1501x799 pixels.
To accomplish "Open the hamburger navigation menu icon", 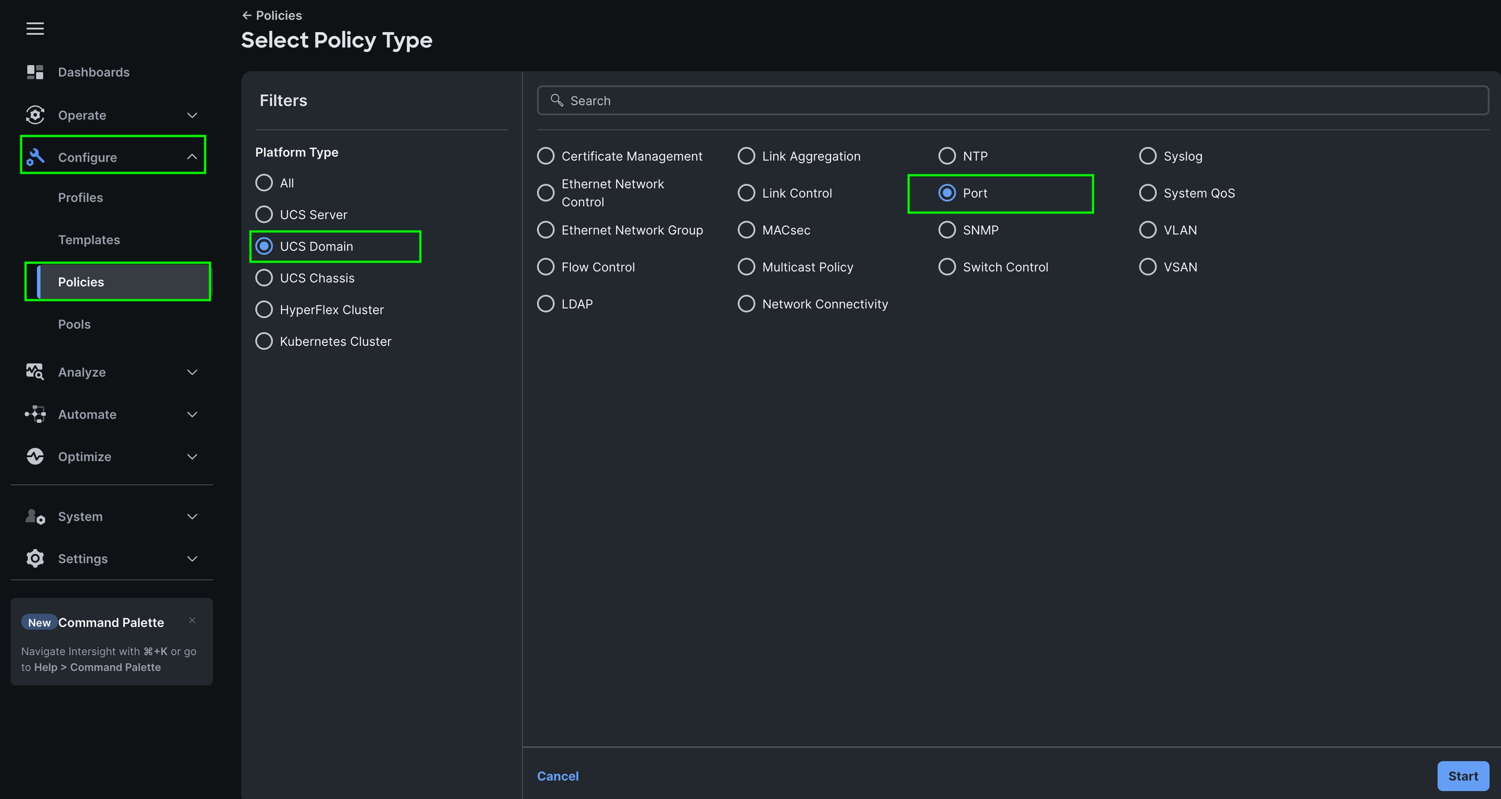I will [35, 29].
